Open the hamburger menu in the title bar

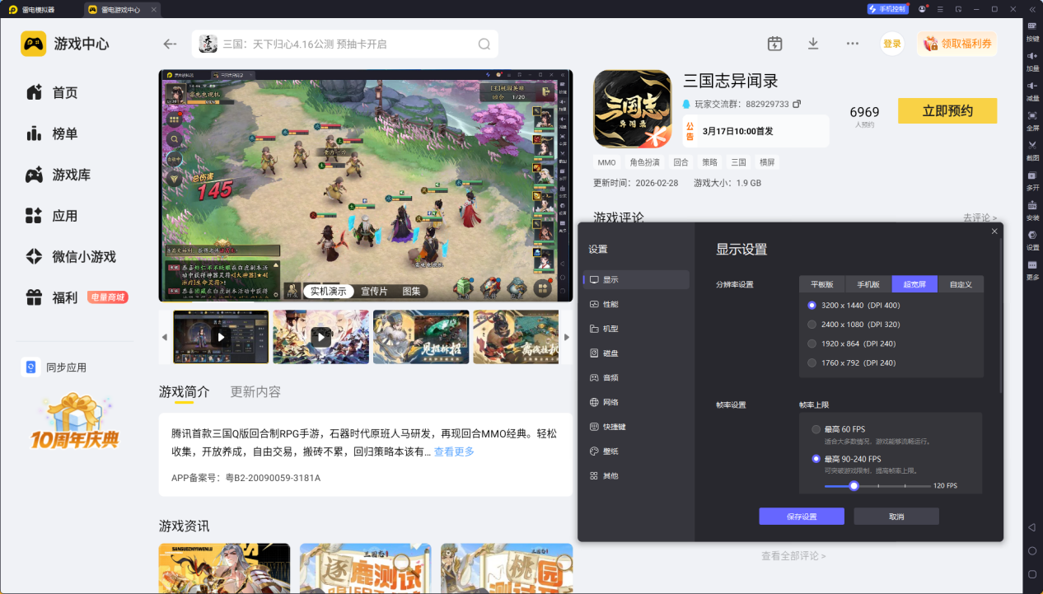941,9
